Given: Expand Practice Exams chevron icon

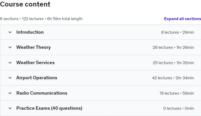Looking at the screenshot, I should click(x=10, y=108).
